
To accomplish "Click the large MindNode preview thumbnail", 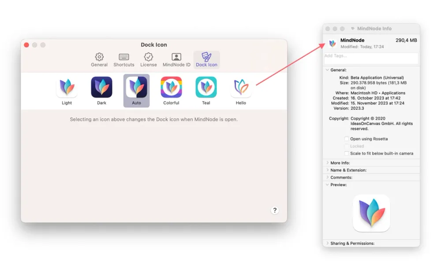I will pos(371,213).
